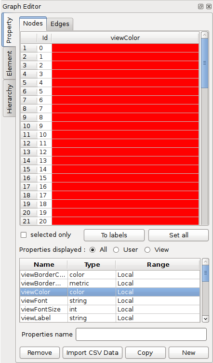
Task: Select the View properties radio button
Action: pos(147,250)
